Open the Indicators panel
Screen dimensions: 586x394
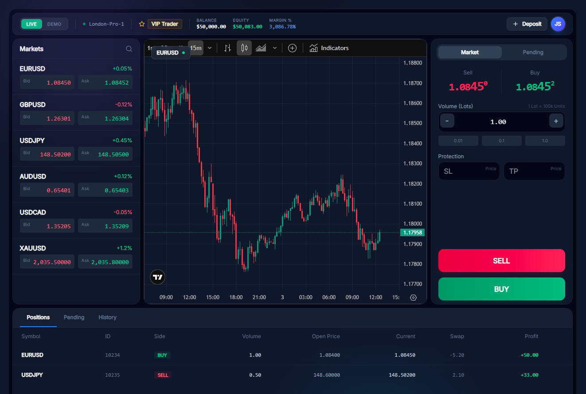tap(329, 48)
